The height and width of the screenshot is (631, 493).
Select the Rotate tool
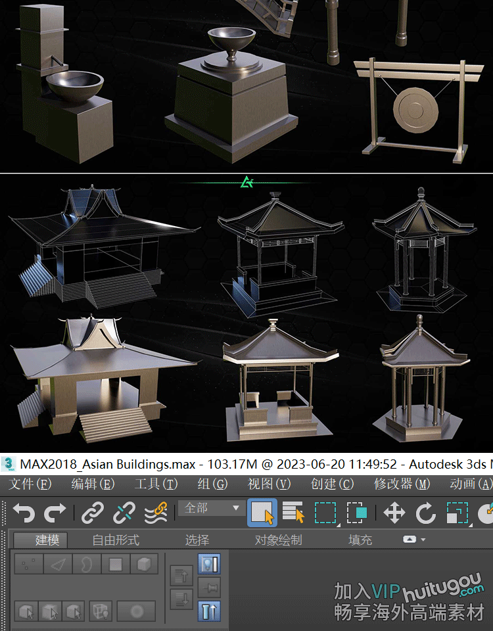[x=425, y=513]
